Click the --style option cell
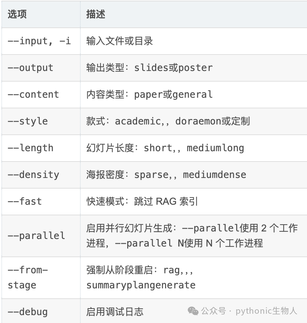The height and width of the screenshot is (323, 307). 41,121
